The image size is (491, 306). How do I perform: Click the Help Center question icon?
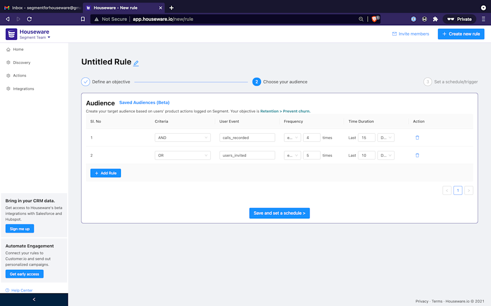pos(7,291)
